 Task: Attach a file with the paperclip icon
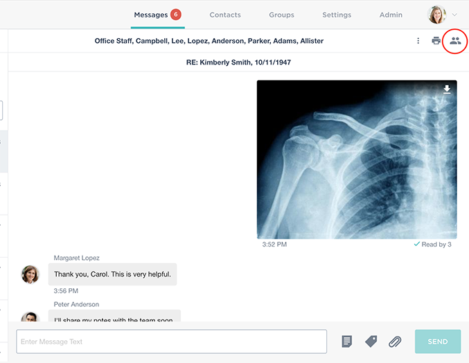395,342
